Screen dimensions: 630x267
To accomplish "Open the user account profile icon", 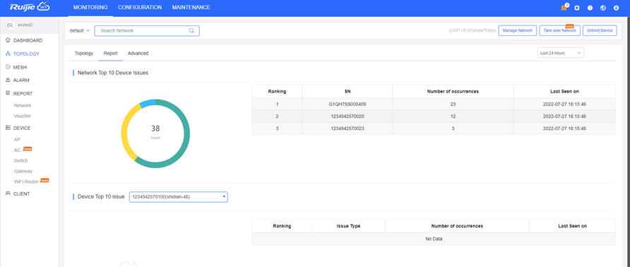I will [x=616, y=8].
